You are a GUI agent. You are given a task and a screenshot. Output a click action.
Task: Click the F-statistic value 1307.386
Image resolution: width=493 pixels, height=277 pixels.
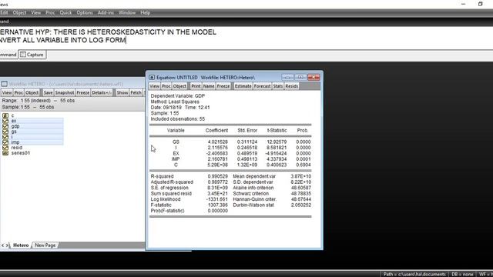(x=217, y=205)
